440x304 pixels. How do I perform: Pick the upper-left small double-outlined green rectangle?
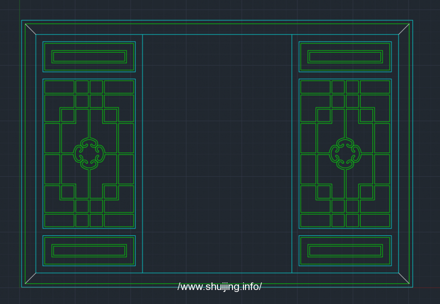click(x=89, y=57)
